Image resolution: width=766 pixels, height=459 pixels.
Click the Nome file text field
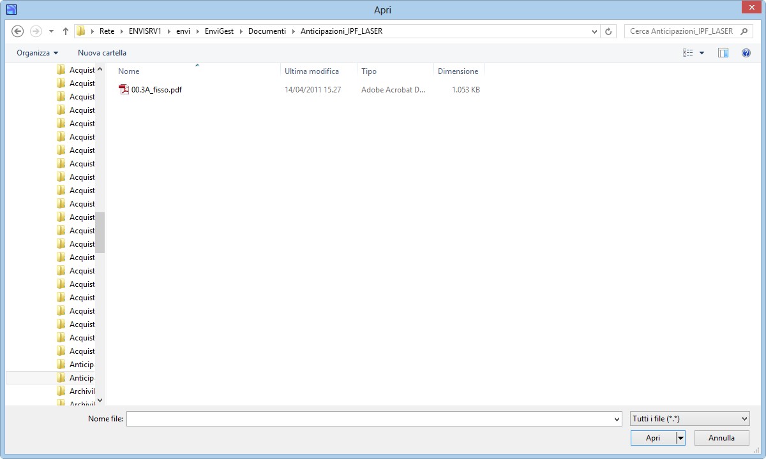click(369, 419)
